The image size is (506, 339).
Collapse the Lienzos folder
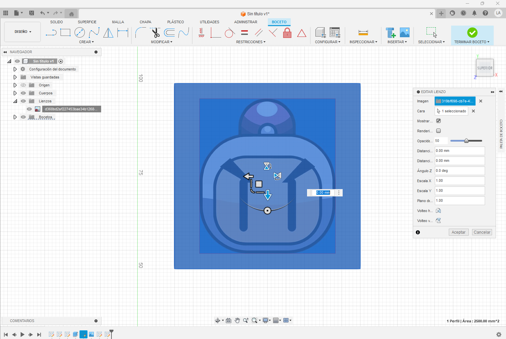(15, 101)
